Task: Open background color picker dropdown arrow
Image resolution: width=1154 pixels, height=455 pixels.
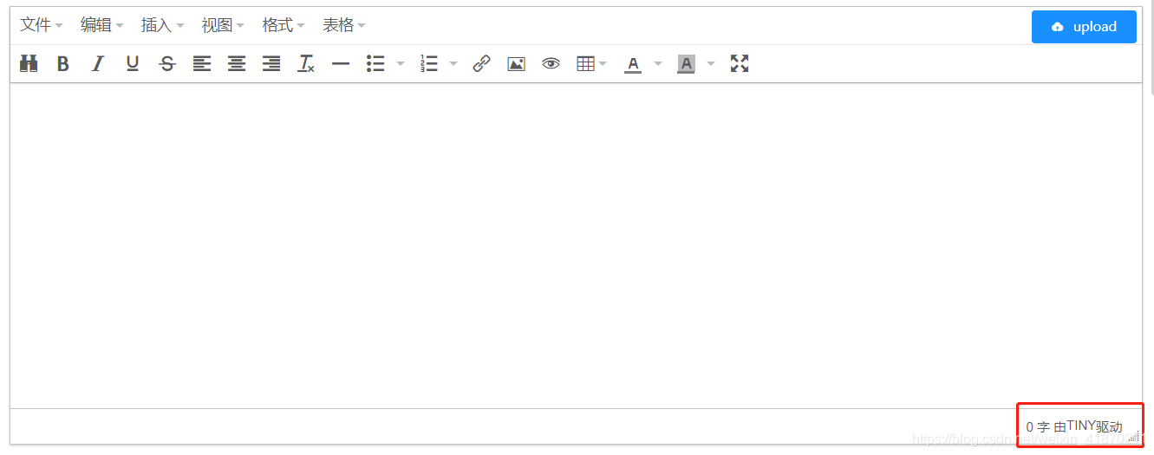Action: pos(711,63)
